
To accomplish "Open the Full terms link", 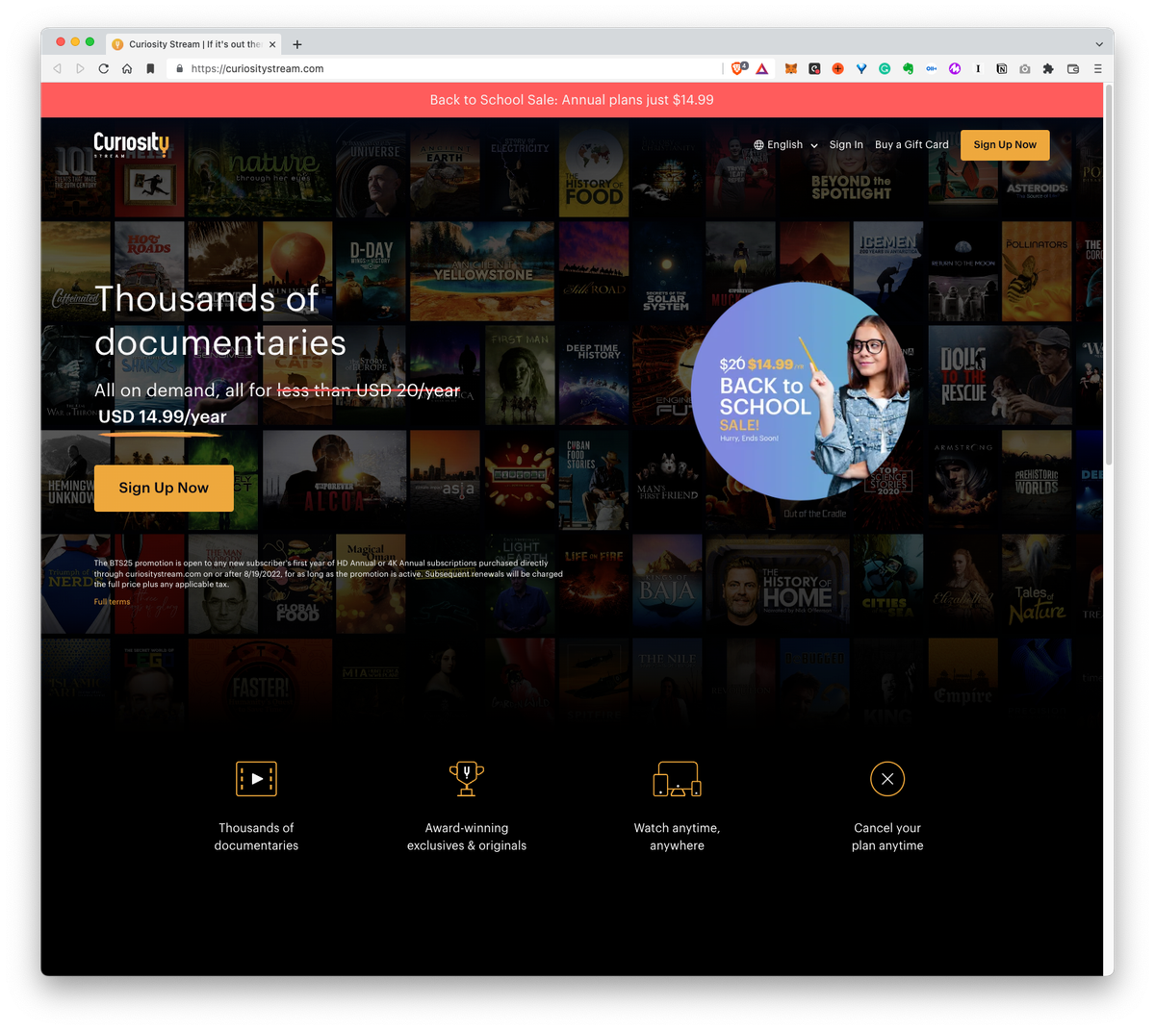I will tap(112, 601).
